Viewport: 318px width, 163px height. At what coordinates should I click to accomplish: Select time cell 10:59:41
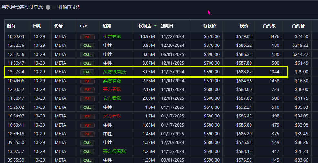(x=16, y=125)
